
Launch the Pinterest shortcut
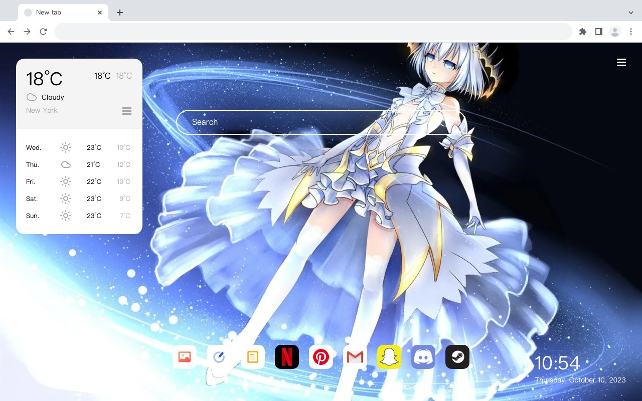pos(321,357)
